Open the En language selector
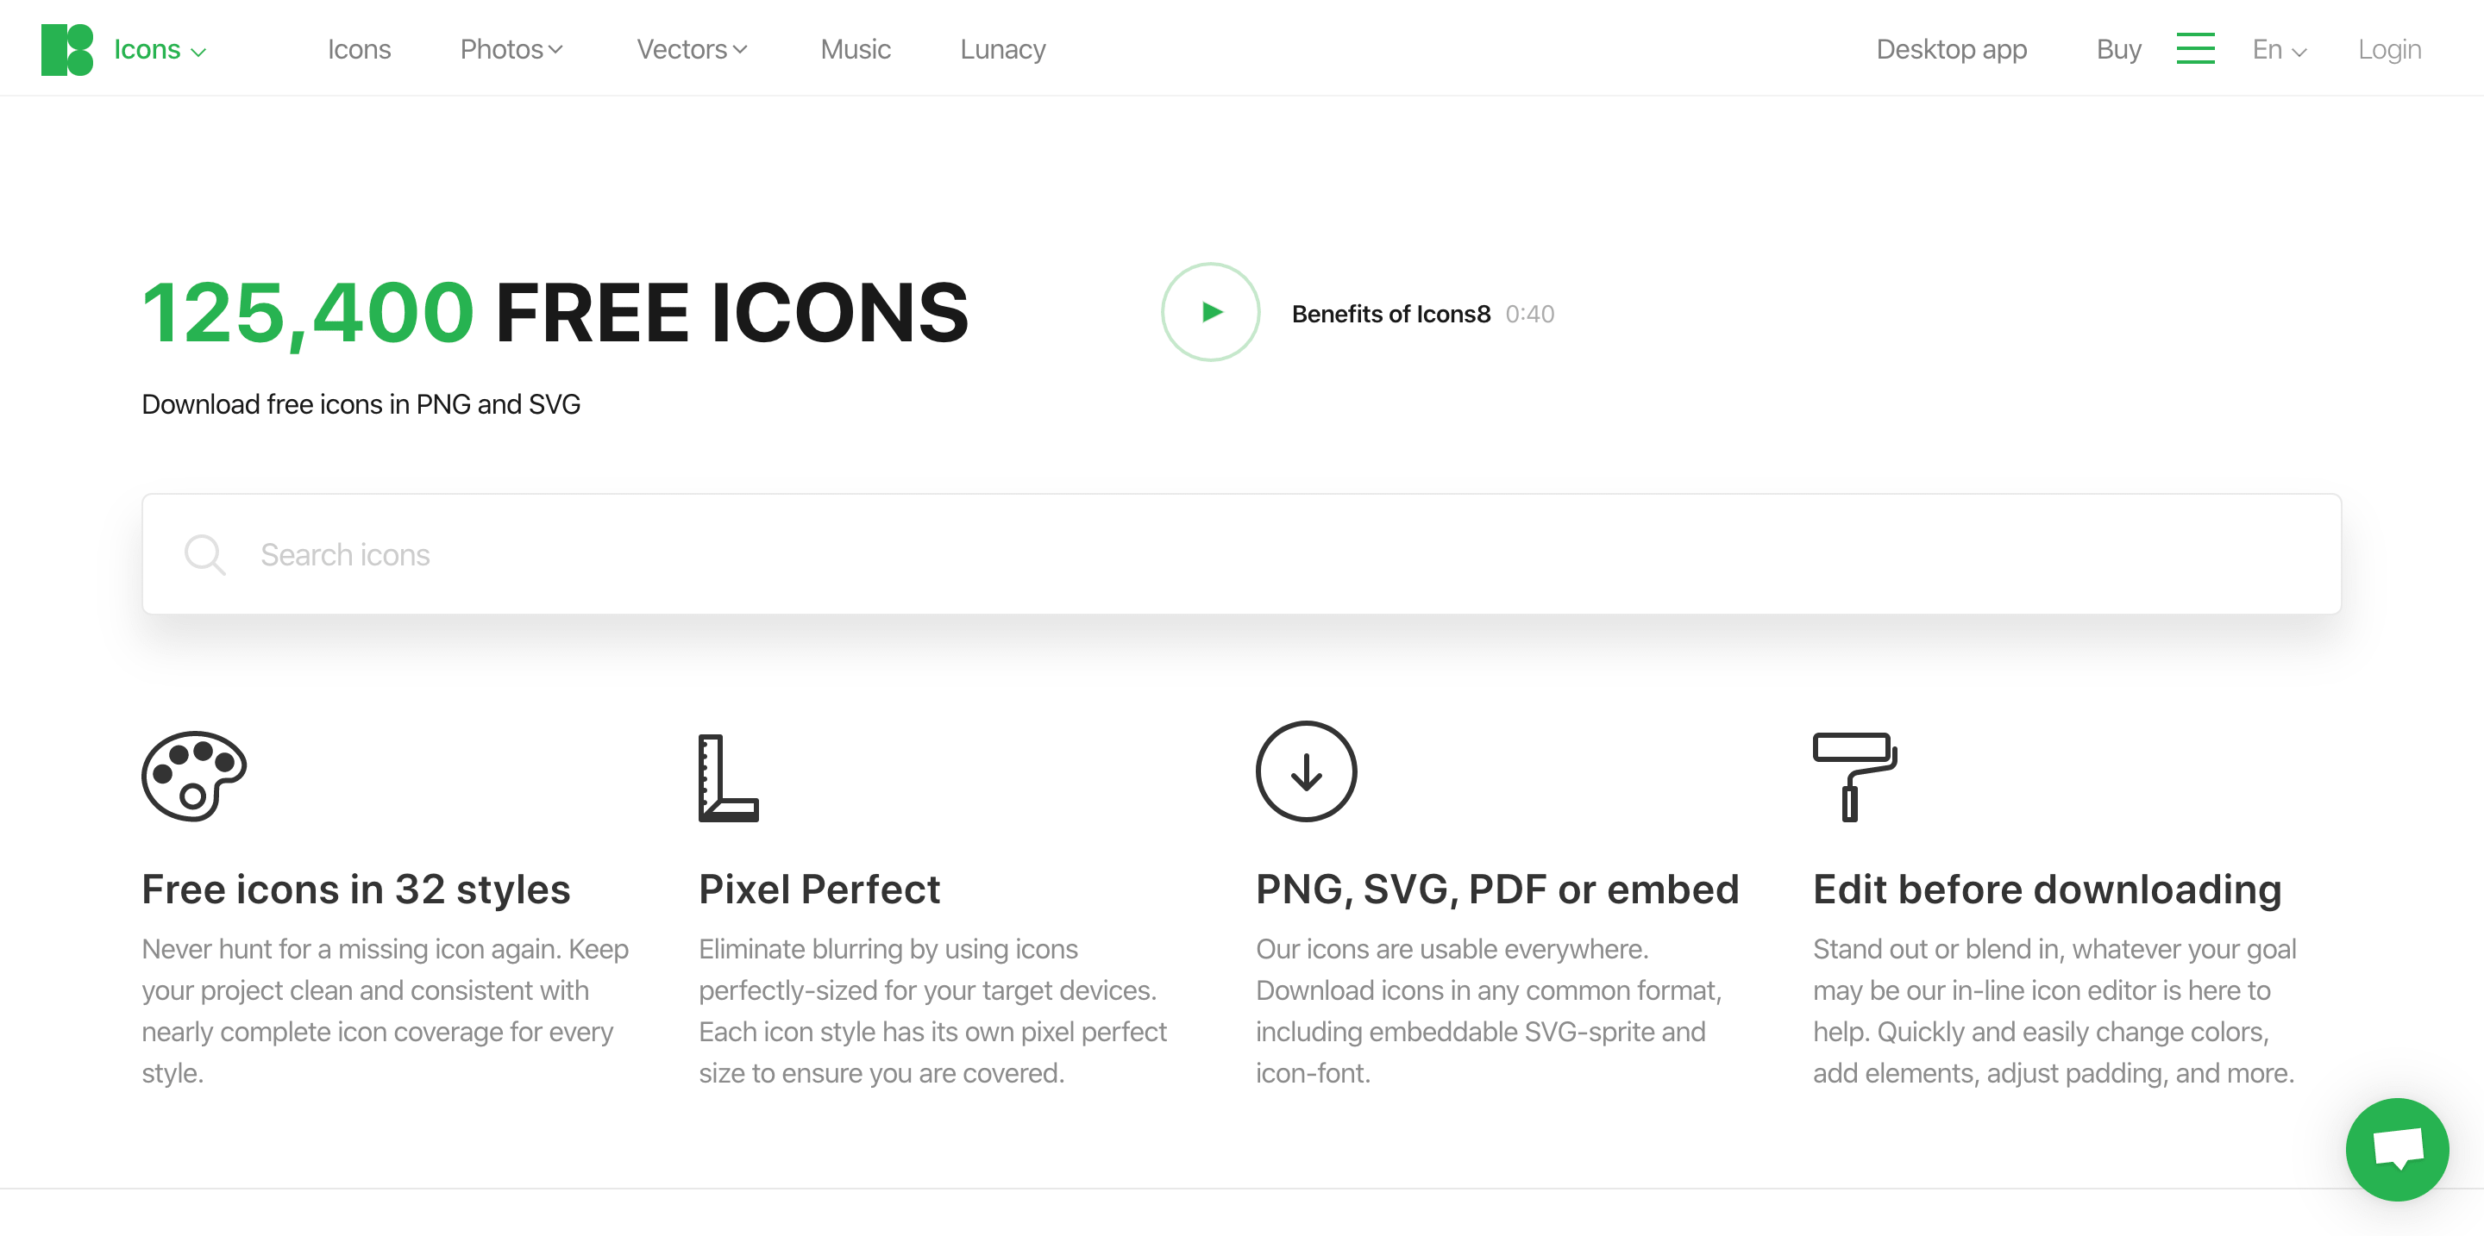 (2278, 47)
